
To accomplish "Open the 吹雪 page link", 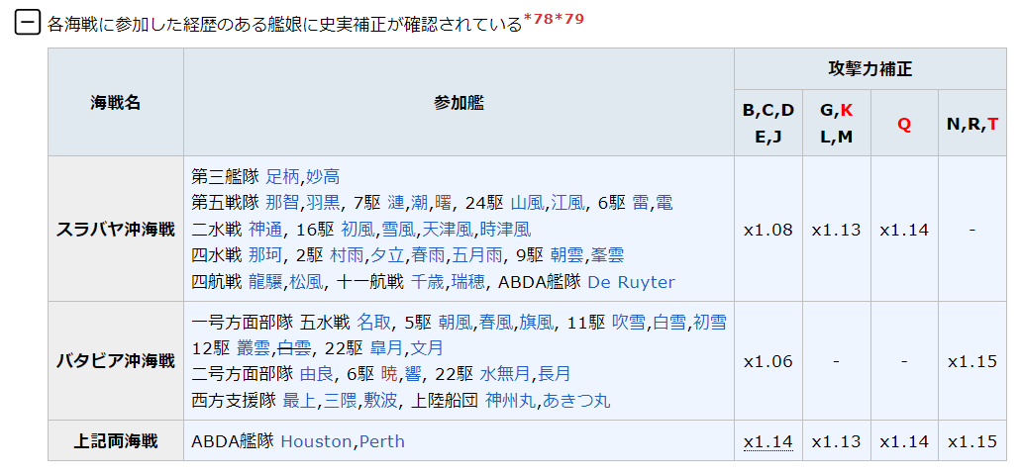I will (x=629, y=322).
